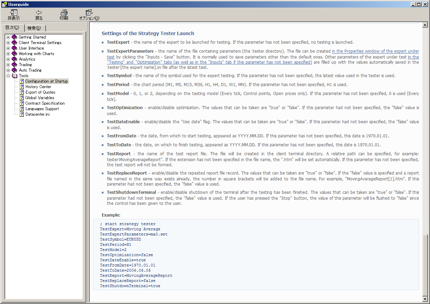The height and width of the screenshot is (304, 430).
Task: Click the Getting Started book icon
Action: pos(14,37)
